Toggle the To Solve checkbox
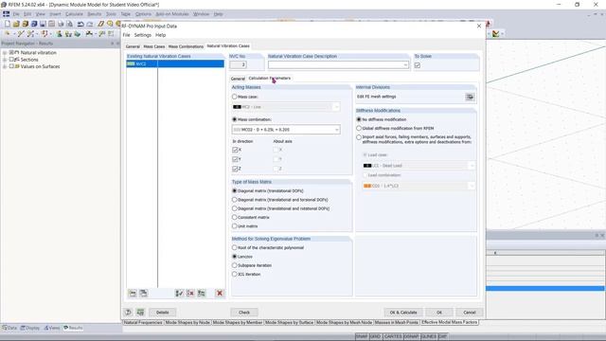The image size is (606, 341). click(x=418, y=65)
